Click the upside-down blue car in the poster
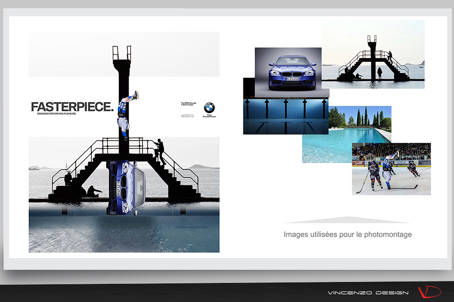454x302 pixels. [x=126, y=188]
